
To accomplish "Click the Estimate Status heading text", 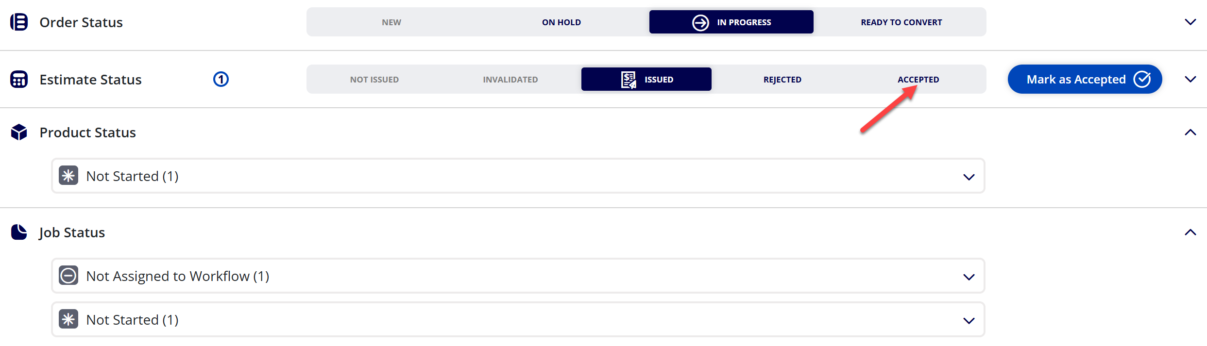I will tap(90, 80).
